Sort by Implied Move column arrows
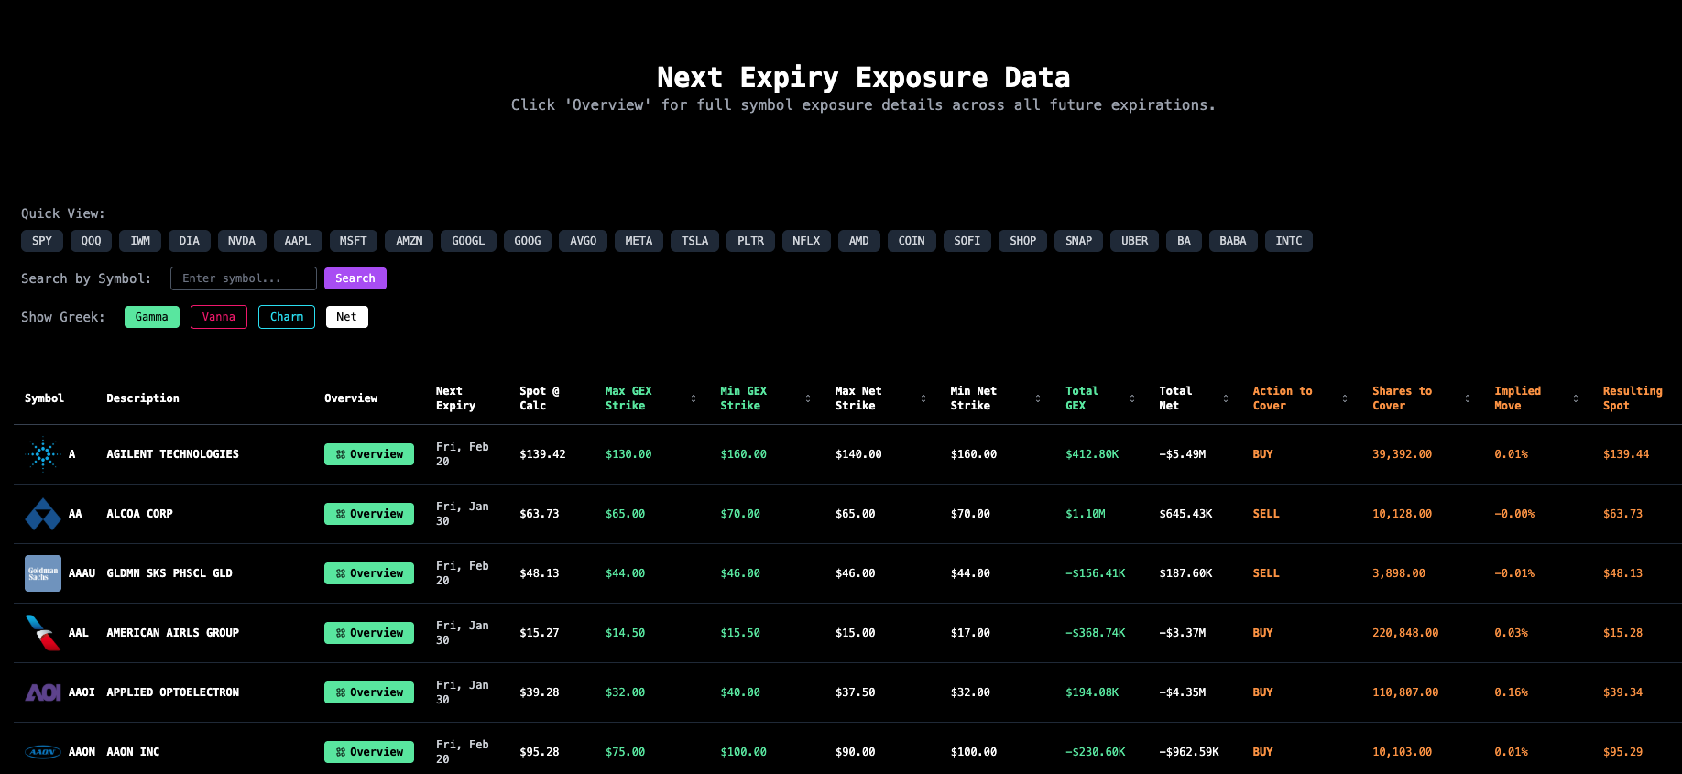The height and width of the screenshot is (774, 1682). pos(1576,398)
